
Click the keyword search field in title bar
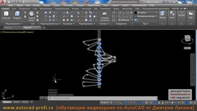125,2
